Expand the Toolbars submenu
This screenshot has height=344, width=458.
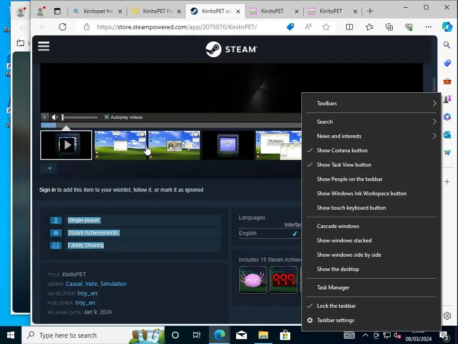(371, 103)
